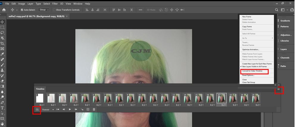Screen dimensions: 297x127
Task: Enable Show Transform Controls checkbox
Action: [x=54, y=10]
